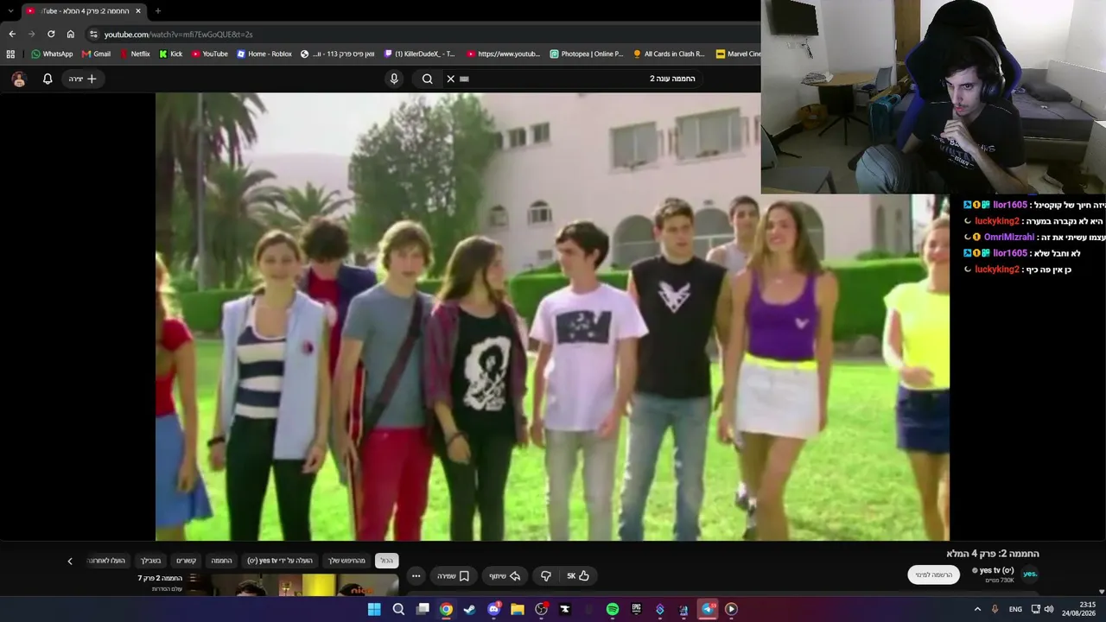Open OBS Studio from the taskbar
1106x622 pixels.
542,609
